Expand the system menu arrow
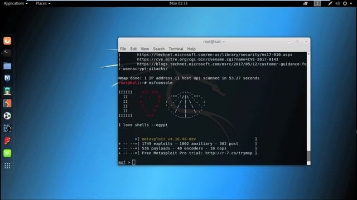The width and height of the screenshot is (357, 200). [x=351, y=3]
